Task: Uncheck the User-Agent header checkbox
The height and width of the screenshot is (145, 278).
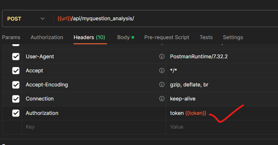Action: click(16, 57)
